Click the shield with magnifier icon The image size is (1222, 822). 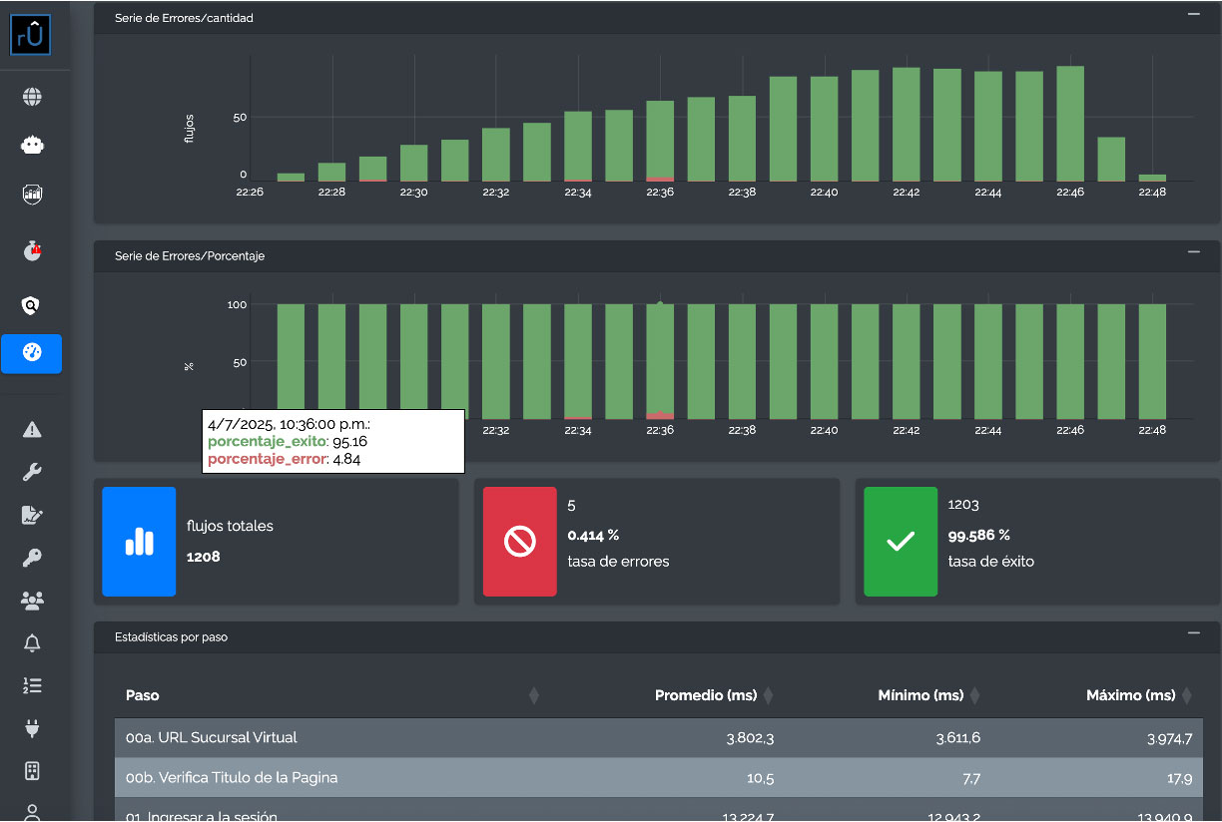click(32, 305)
